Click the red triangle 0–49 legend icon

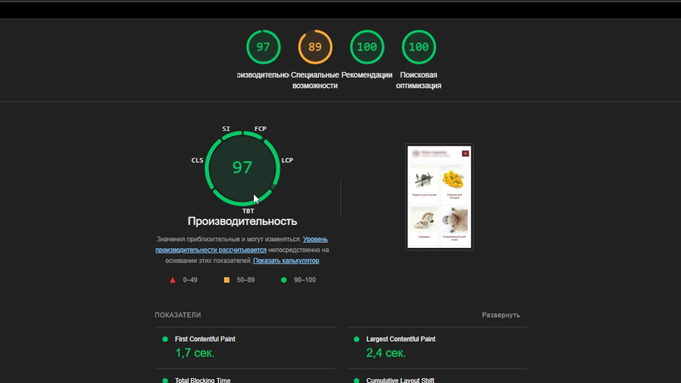click(x=172, y=280)
